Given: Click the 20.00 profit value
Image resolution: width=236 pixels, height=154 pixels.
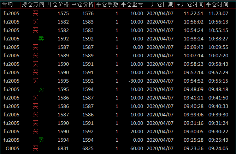Looking at the screenshot, I should point(137,131).
